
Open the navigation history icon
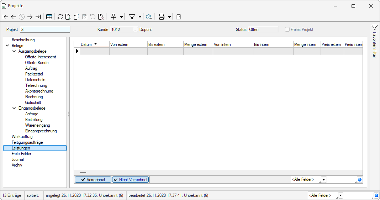(x=22, y=17)
